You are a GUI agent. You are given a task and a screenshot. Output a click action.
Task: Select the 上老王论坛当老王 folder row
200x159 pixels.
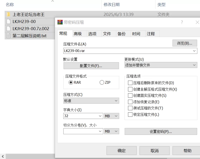pyautogui.click(x=102, y=14)
